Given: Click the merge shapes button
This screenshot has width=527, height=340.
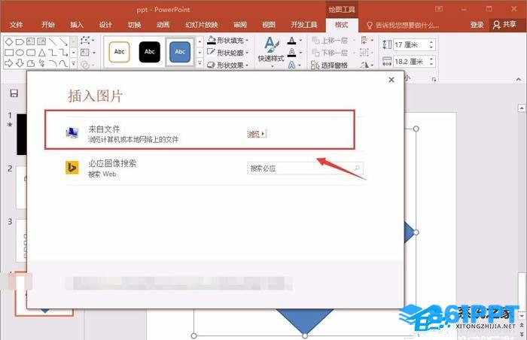Looking at the screenshot, I should click(x=87, y=65).
